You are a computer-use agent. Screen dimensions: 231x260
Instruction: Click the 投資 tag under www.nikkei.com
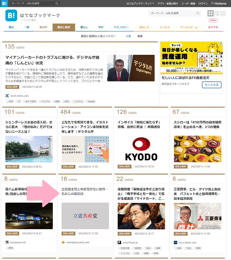point(179,248)
